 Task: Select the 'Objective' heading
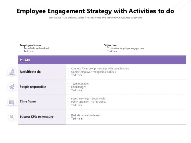tap(110, 45)
